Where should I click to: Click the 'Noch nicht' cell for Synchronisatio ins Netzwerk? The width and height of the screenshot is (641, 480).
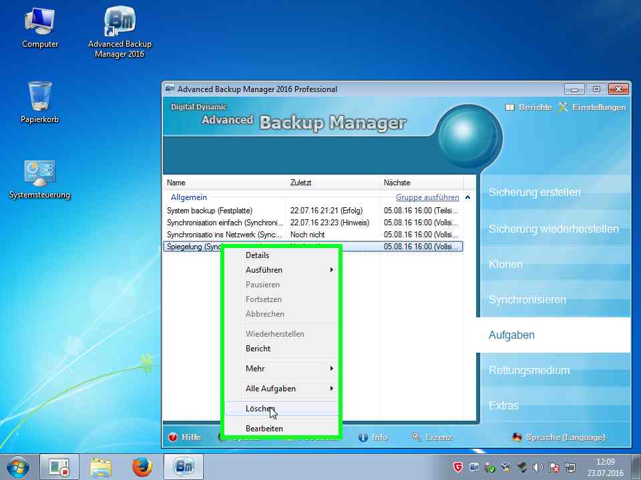click(x=307, y=235)
